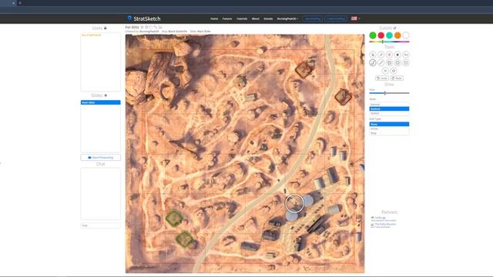Select the Main Slide entry in Slides
Viewport: 493px width, 277px height.
pyautogui.click(x=101, y=102)
